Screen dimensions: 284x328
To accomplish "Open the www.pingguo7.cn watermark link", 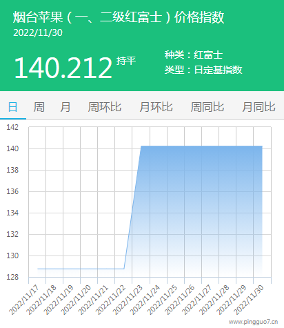I will click(253, 322).
